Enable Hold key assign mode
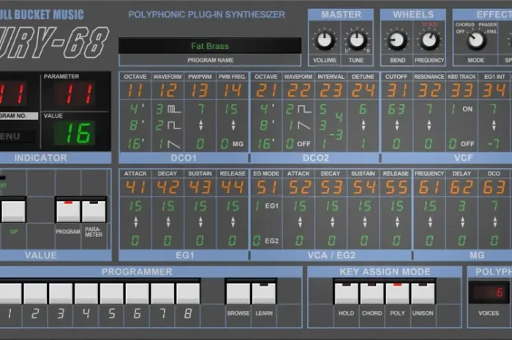Viewport: 512px width, 340px height. point(347,293)
